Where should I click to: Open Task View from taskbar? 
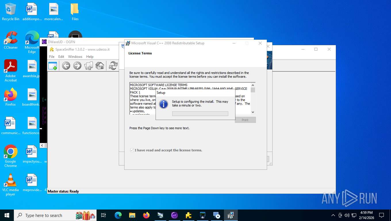point(103,215)
